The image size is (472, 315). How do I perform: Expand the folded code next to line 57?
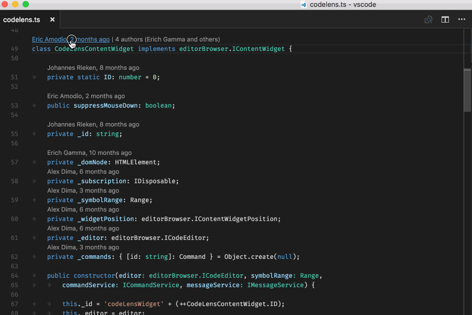(x=33, y=162)
